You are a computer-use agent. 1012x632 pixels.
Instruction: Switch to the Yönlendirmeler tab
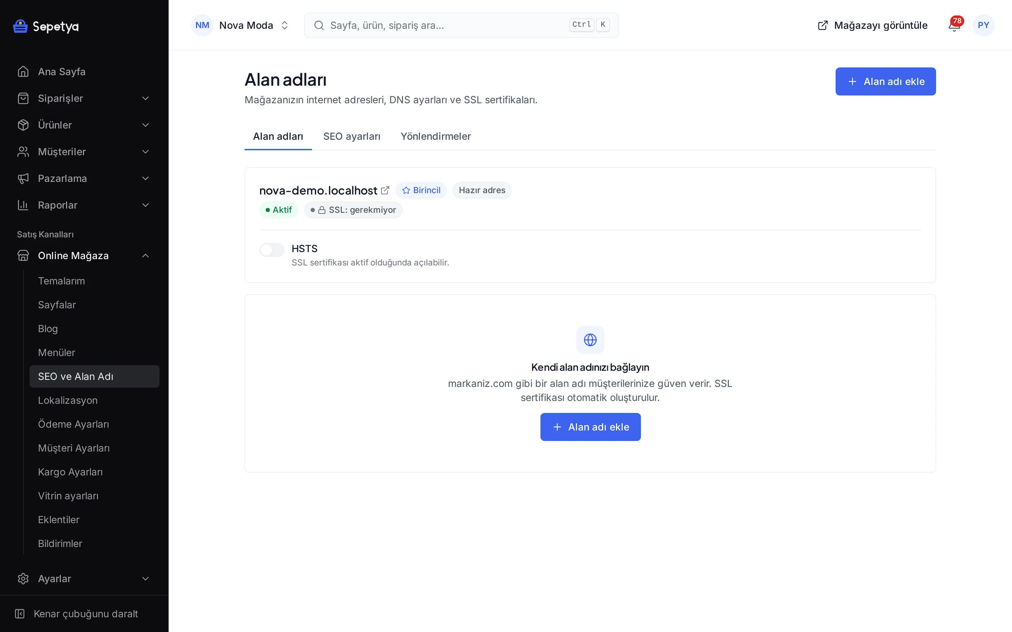click(x=435, y=136)
